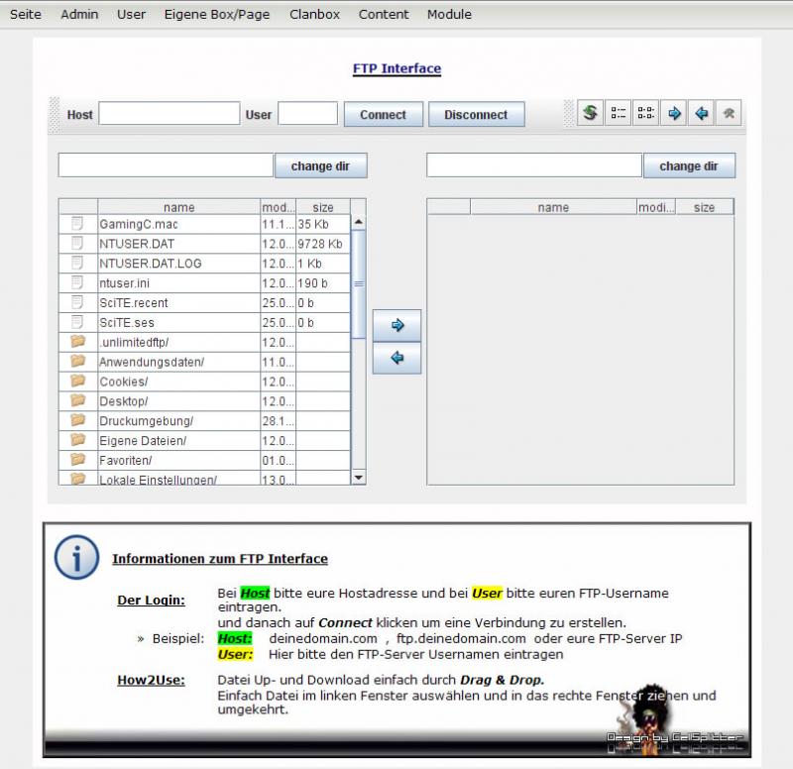The width and height of the screenshot is (793, 769).
Task: Select the file named NTUSER.DAT
Action: (x=137, y=244)
